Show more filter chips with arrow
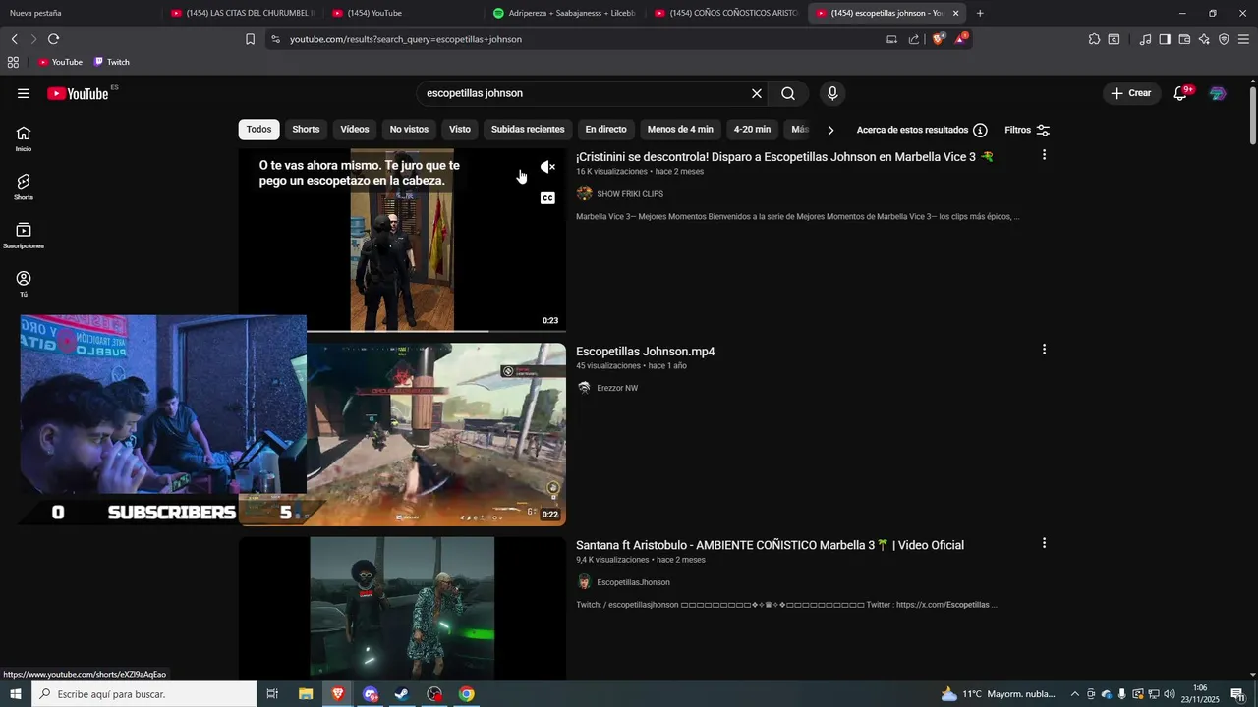This screenshot has height=707, width=1258. tap(830, 130)
